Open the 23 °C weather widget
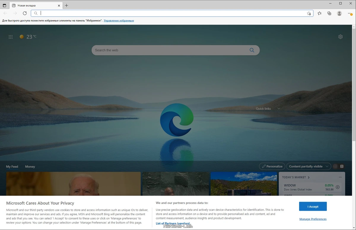 [28, 37]
